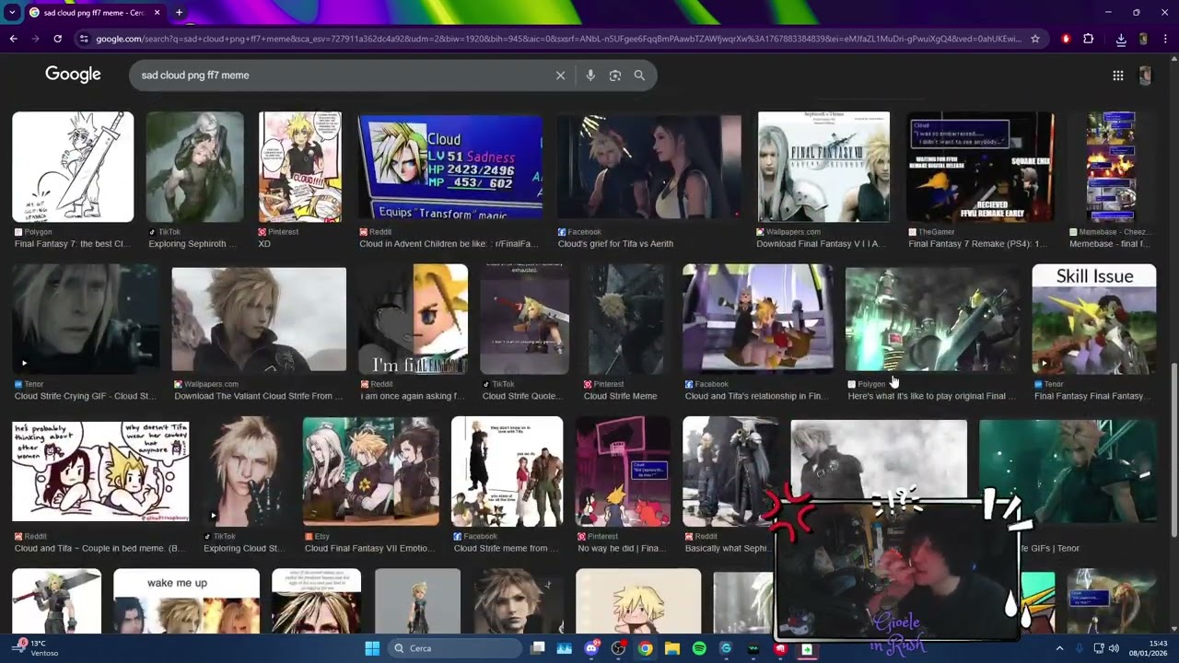Image resolution: width=1179 pixels, height=663 pixels.
Task: Open the weather widget showing 13°C
Action: (37, 648)
